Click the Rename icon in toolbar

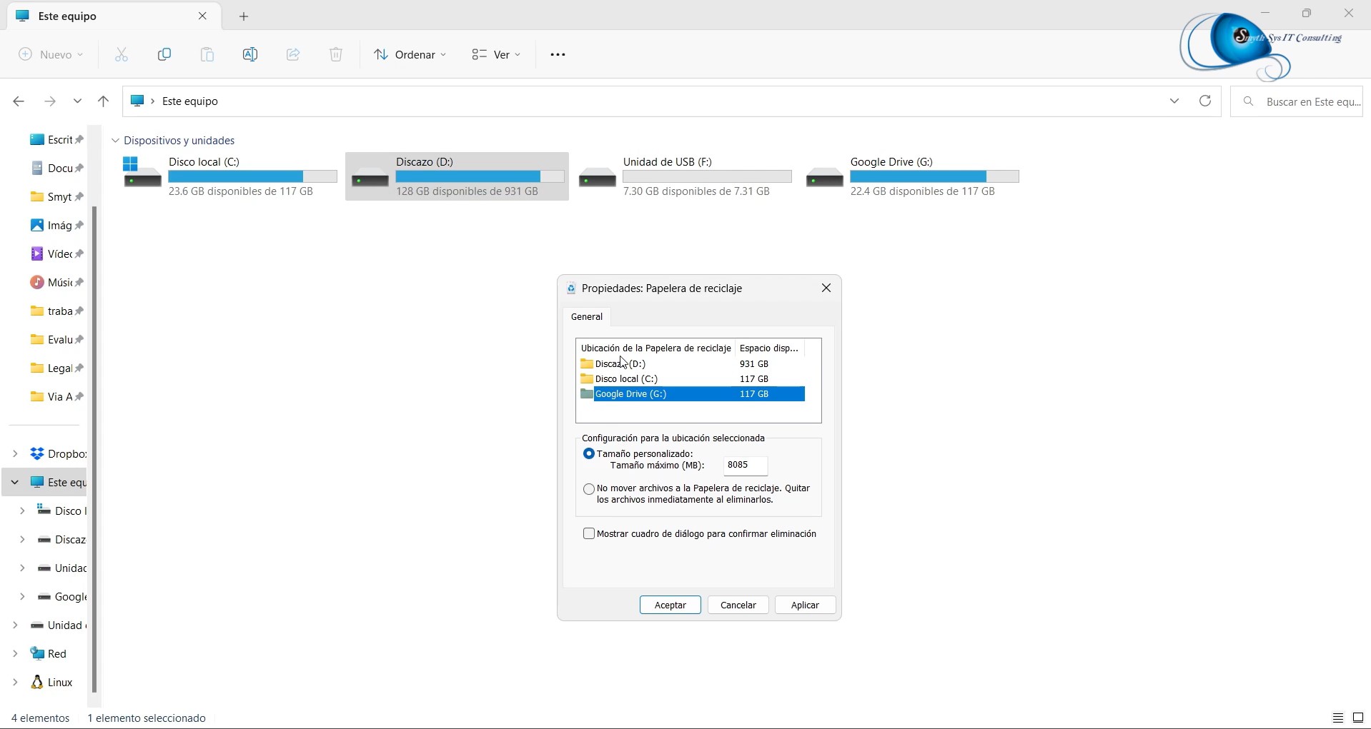point(250,55)
